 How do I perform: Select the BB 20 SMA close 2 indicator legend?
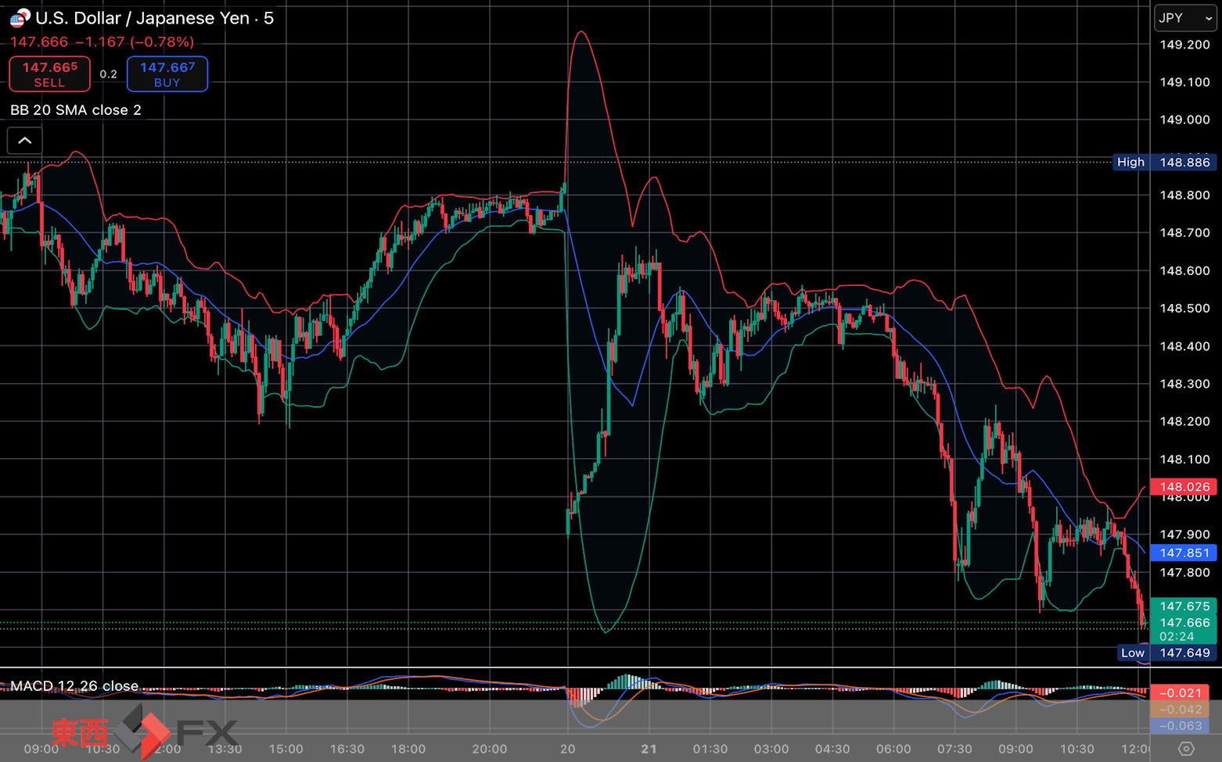[x=76, y=110]
